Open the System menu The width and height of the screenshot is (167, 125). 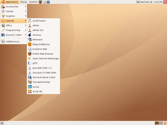point(33,2)
